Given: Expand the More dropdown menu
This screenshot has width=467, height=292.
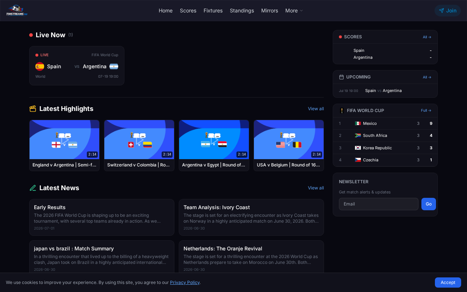Looking at the screenshot, I should tap(294, 11).
